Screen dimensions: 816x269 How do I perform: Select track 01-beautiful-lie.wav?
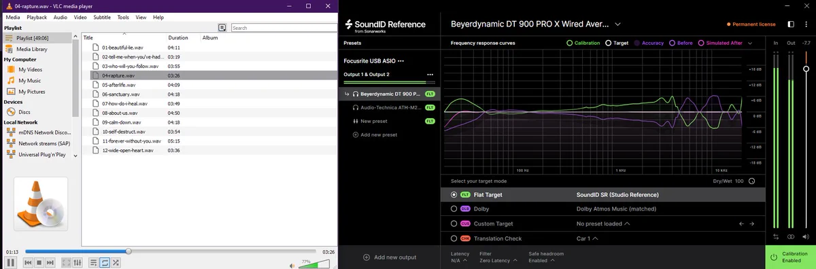click(122, 48)
